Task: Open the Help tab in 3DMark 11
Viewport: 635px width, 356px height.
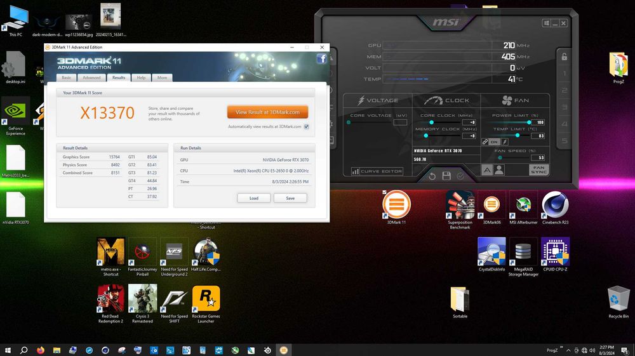Action: [x=141, y=77]
